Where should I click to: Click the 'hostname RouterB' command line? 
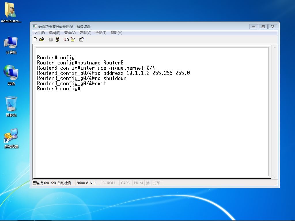80,62
